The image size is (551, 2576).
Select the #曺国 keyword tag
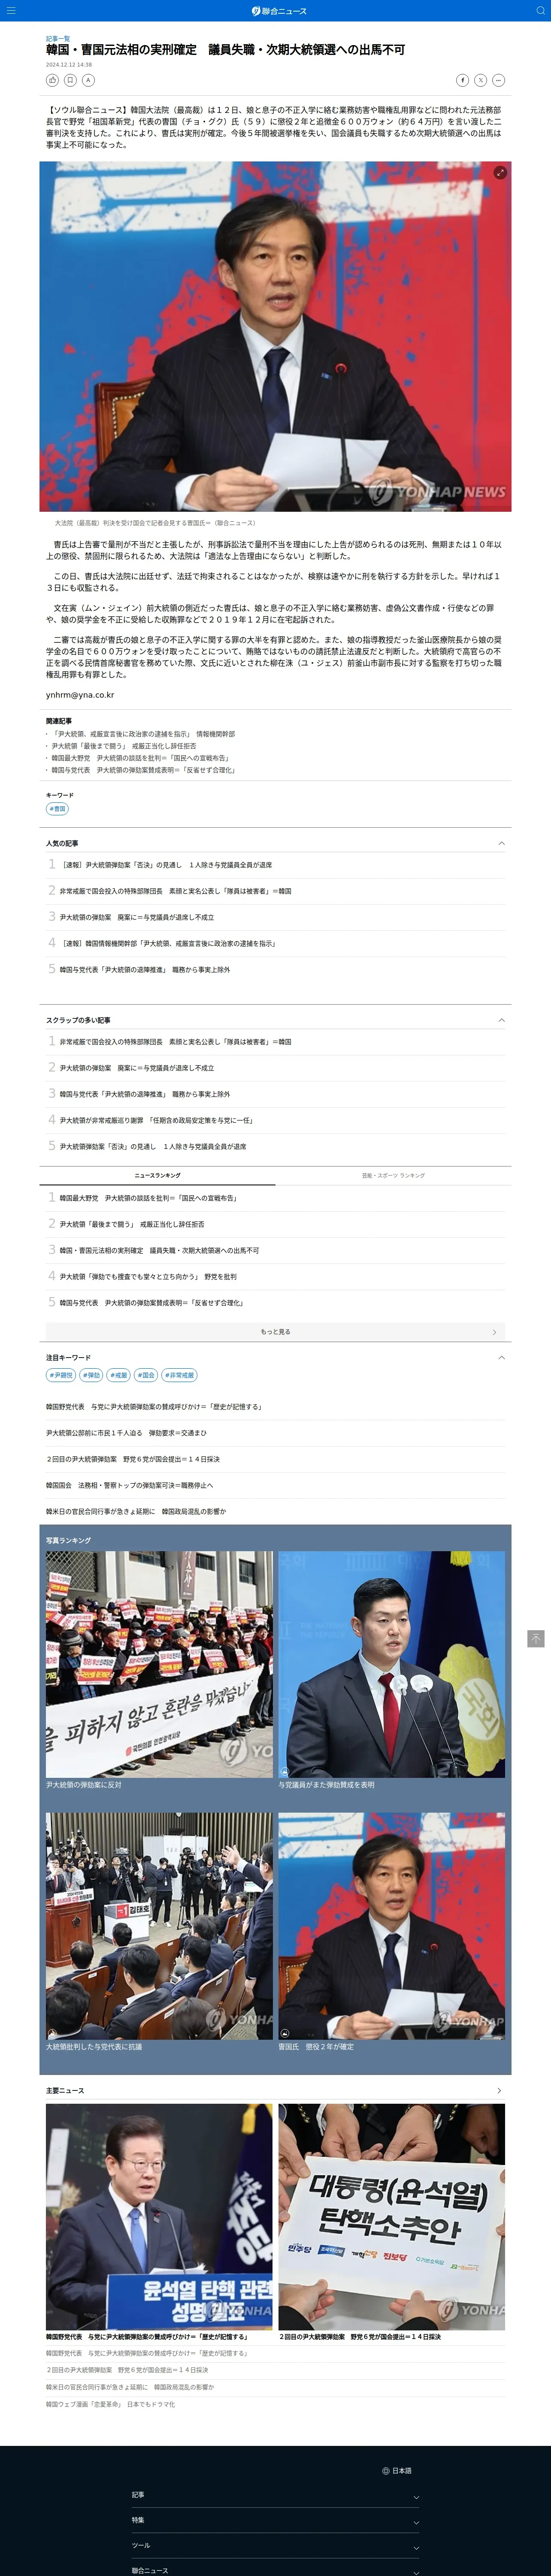58,808
